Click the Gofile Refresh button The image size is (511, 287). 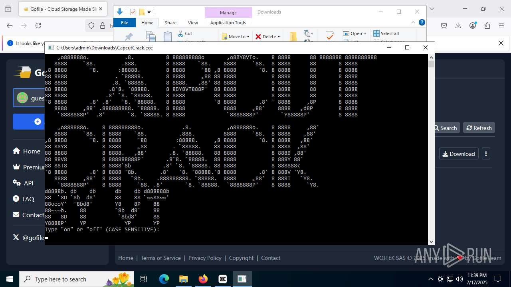tap(479, 128)
